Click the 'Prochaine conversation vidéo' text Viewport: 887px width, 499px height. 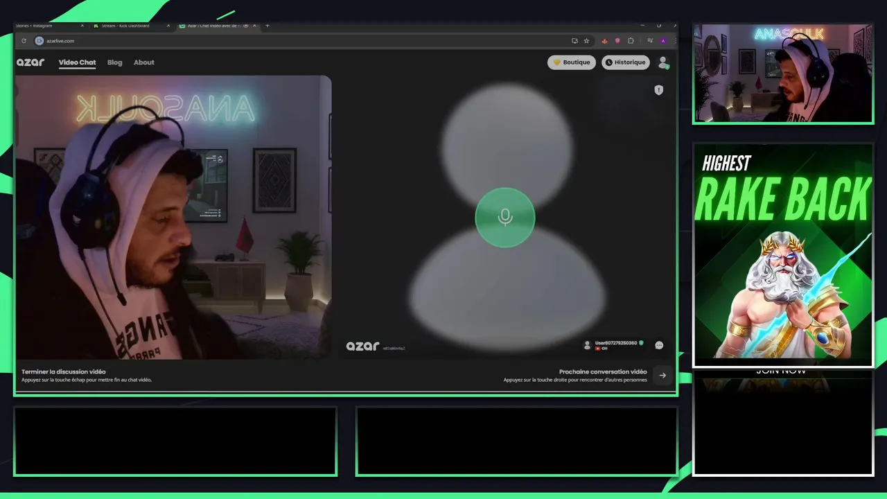tap(603, 371)
